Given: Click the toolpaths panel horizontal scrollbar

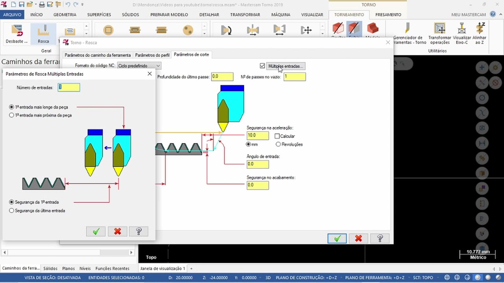Looking at the screenshot, I should pyautogui.click(x=69, y=252).
